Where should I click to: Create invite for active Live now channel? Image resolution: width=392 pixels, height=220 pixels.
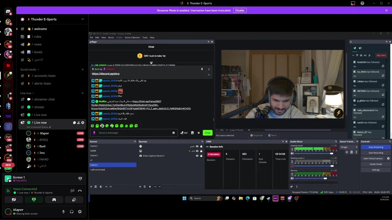78,123
